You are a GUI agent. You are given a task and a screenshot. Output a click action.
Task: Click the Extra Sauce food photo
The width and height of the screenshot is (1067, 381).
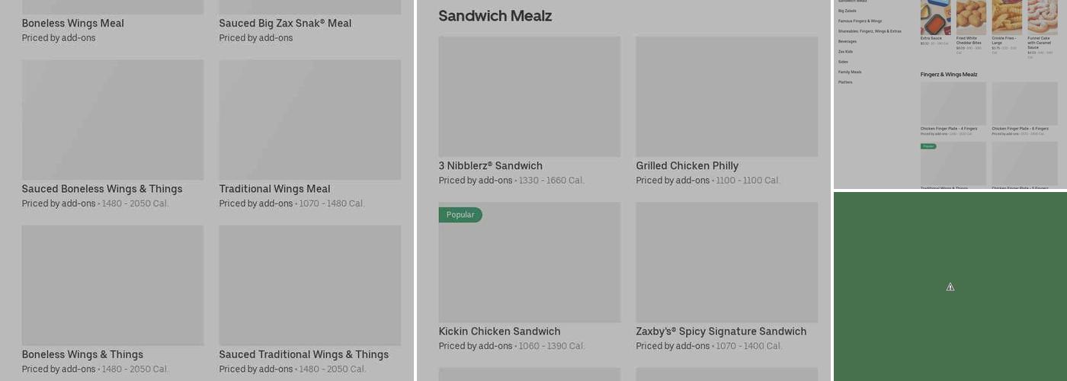pyautogui.click(x=935, y=17)
